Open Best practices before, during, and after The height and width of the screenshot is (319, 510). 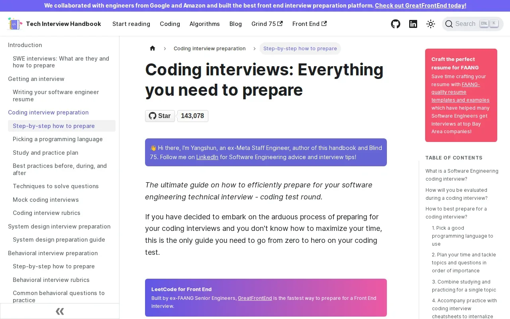tap(62, 169)
